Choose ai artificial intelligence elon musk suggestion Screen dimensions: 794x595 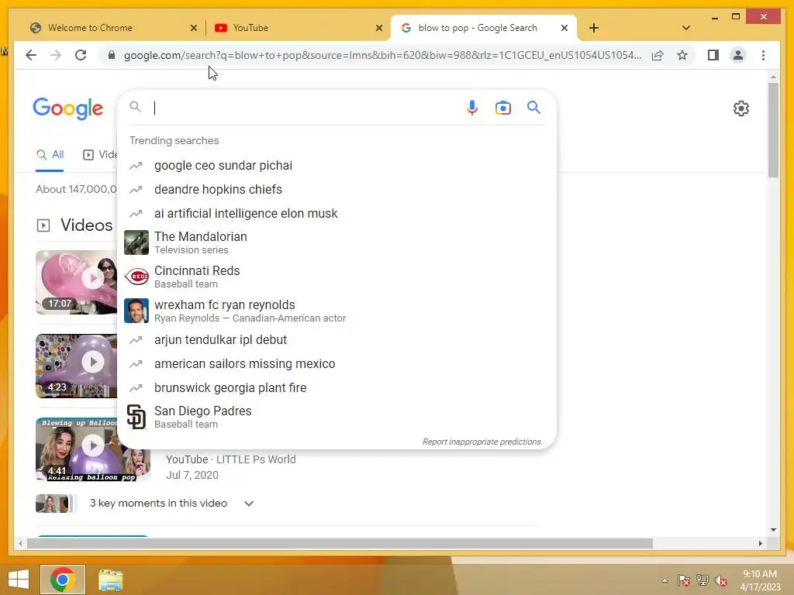pos(337,214)
